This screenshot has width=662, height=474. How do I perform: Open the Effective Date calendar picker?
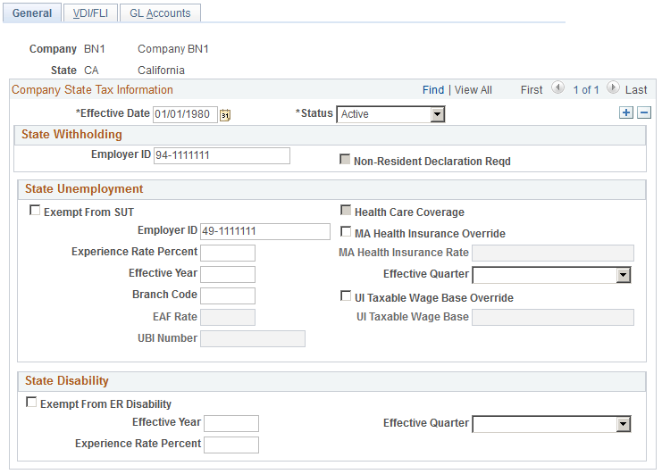tap(225, 114)
